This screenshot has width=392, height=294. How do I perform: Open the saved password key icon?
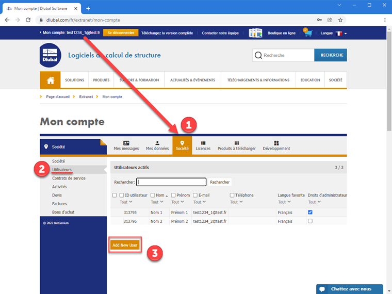pos(319,20)
